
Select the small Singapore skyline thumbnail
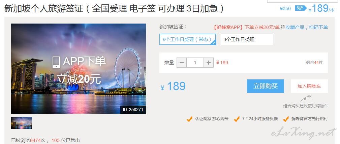(22, 123)
